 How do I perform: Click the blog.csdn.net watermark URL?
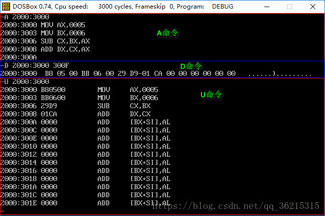pos(235,206)
